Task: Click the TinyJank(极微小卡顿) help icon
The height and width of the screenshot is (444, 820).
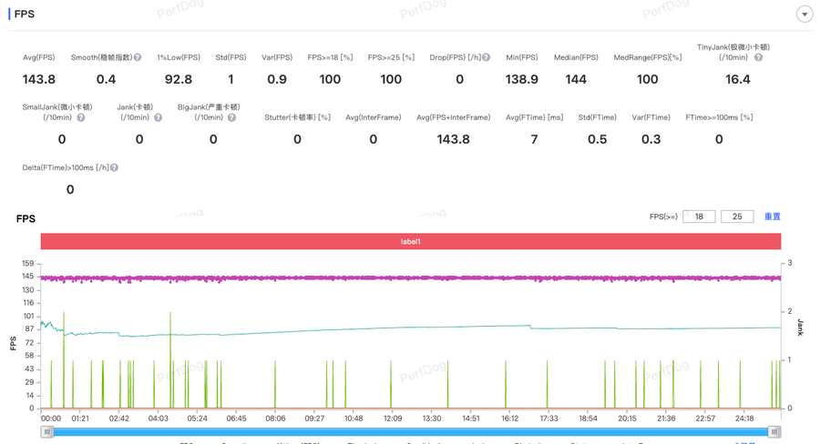Action: (758, 57)
